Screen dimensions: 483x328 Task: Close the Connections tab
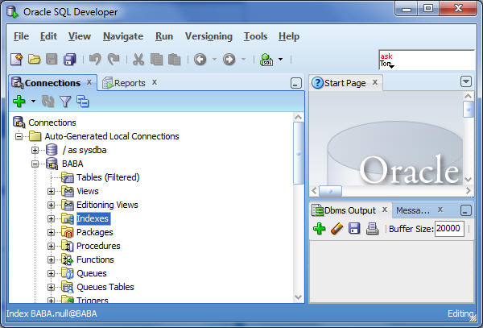pos(89,82)
